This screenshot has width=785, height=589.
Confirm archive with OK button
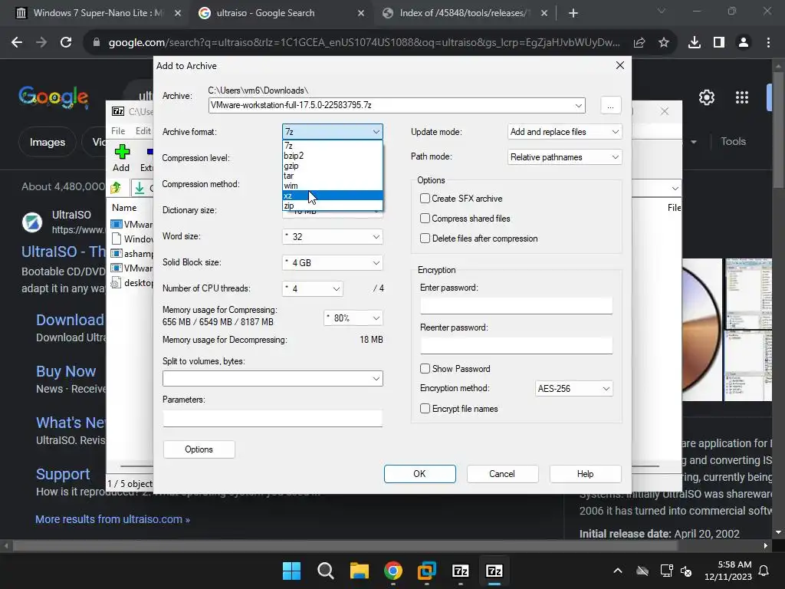point(419,474)
